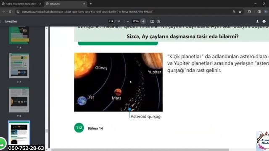Click the WhatsApp icon overlay

[3, 143]
